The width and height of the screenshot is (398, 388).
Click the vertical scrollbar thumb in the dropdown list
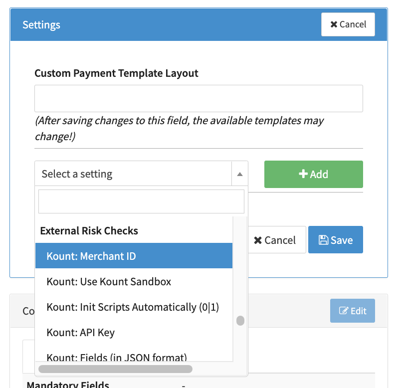[x=240, y=321]
